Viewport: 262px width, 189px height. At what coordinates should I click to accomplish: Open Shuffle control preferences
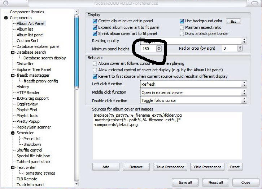pyautogui.click(x=29, y=150)
